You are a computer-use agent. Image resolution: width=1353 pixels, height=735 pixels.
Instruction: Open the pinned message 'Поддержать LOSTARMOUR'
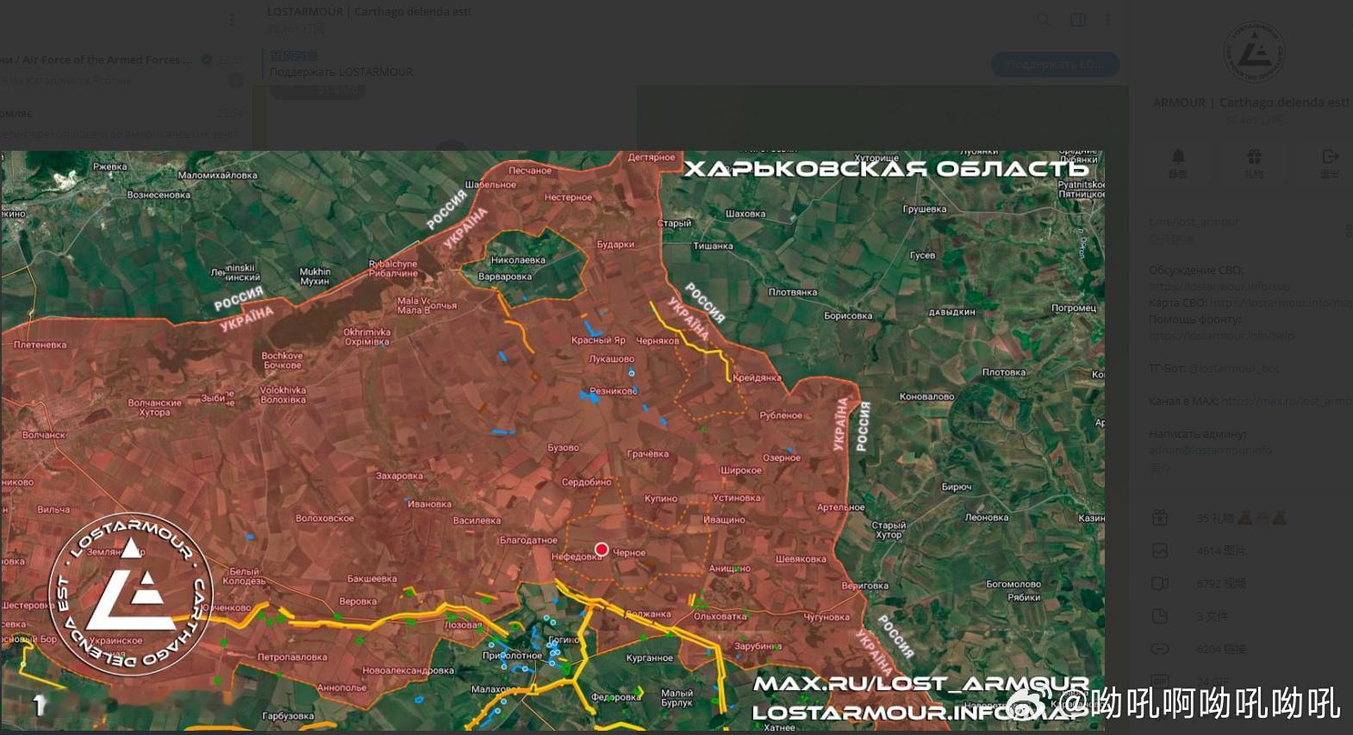click(341, 65)
